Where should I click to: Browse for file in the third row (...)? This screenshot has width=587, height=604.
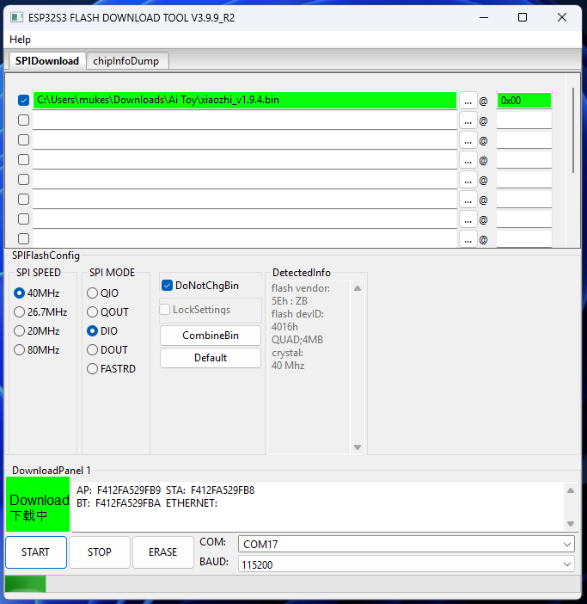click(468, 140)
